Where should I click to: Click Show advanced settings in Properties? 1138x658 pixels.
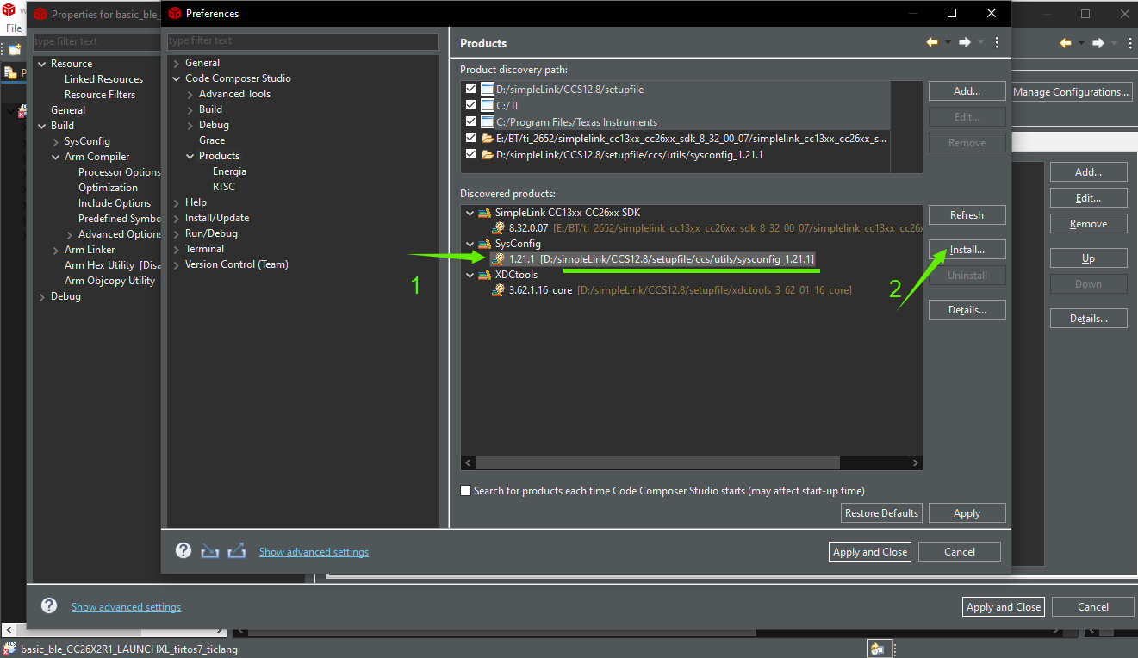pyautogui.click(x=126, y=607)
